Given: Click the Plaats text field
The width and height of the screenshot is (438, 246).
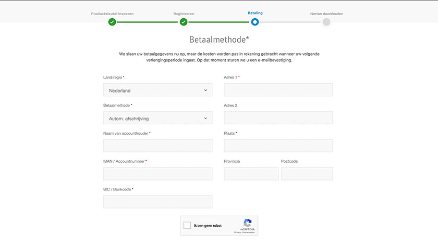Looking at the screenshot, I should tap(278, 146).
